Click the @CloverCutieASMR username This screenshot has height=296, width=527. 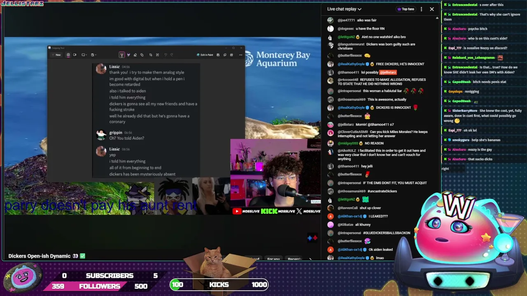pos(353,132)
